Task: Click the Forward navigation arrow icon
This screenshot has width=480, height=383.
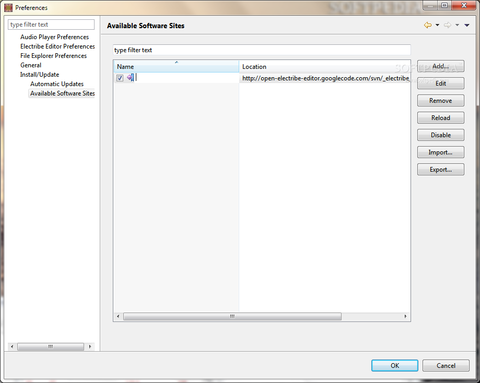Action: click(x=448, y=25)
